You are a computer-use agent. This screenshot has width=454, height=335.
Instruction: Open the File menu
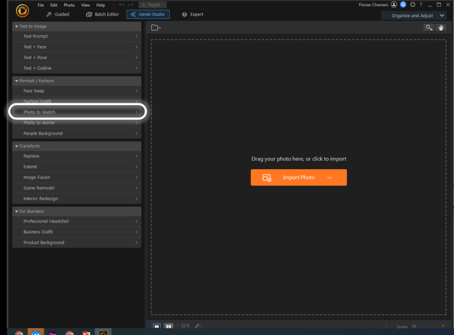[x=41, y=5]
